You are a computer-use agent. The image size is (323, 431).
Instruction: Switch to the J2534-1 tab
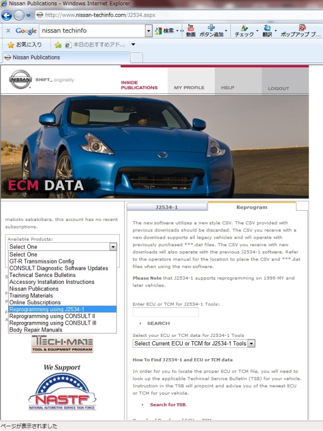coord(167,207)
